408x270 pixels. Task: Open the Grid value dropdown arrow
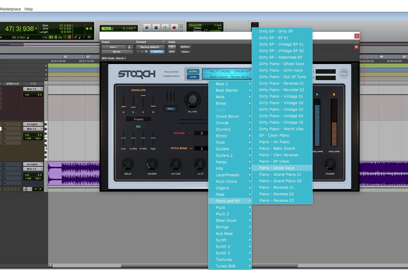135,28
